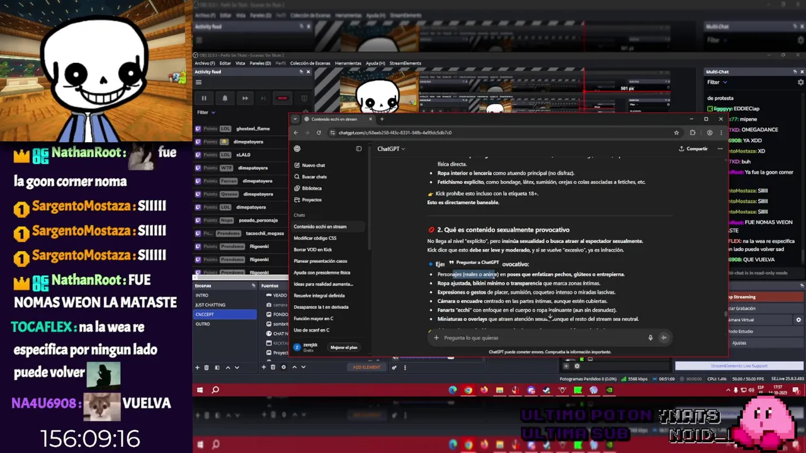This screenshot has height=453, width=806.
Task: Open the StreamElements menu in OBS
Action: point(405,63)
